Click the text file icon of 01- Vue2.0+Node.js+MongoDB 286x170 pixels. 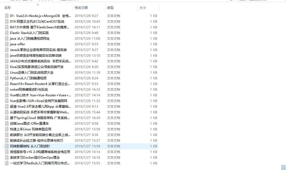point(7,16)
